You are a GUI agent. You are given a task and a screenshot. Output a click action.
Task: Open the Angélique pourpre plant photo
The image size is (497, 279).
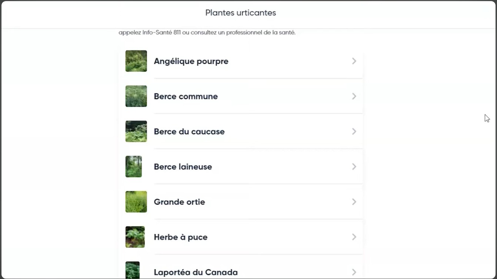pyautogui.click(x=136, y=61)
